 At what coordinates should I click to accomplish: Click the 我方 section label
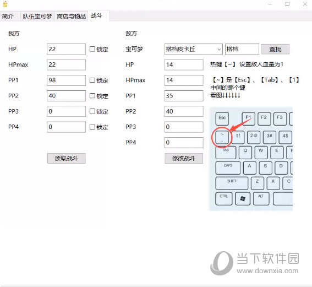[14, 33]
